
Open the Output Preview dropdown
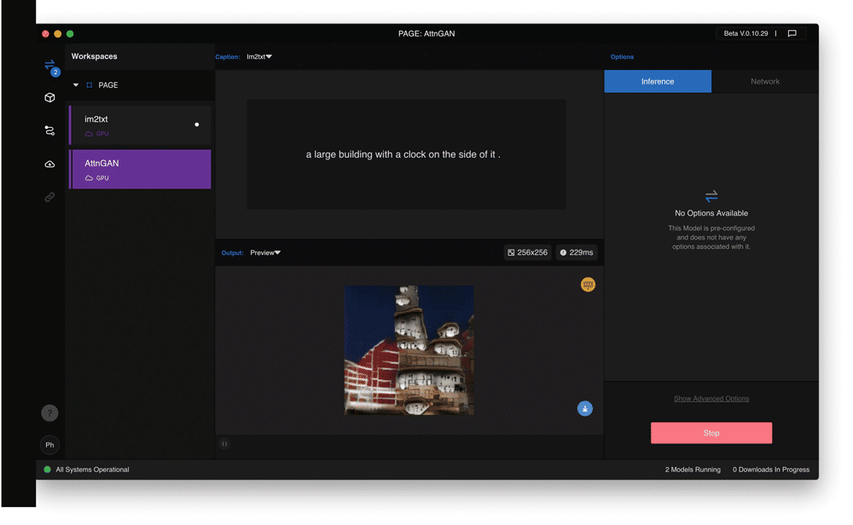(265, 253)
